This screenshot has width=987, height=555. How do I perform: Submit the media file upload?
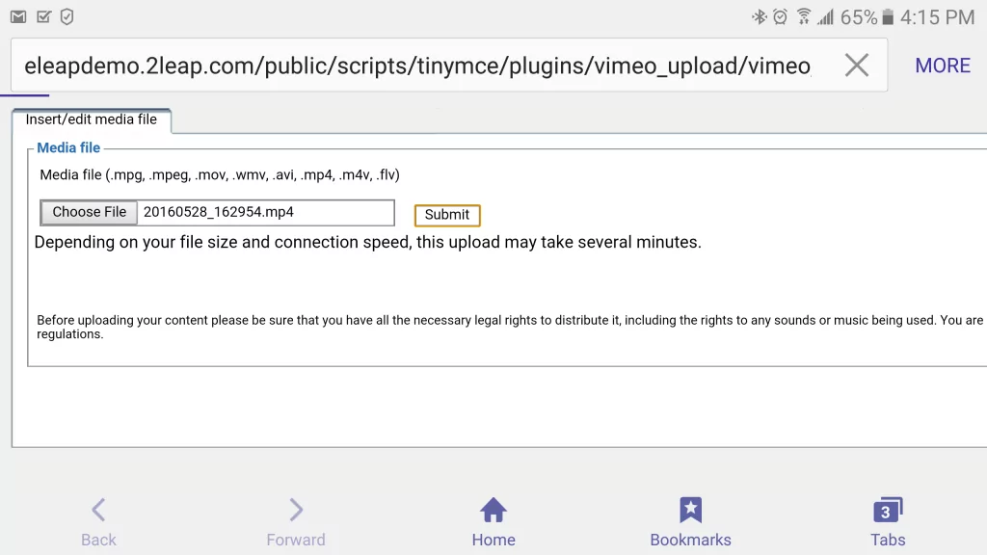(x=447, y=215)
